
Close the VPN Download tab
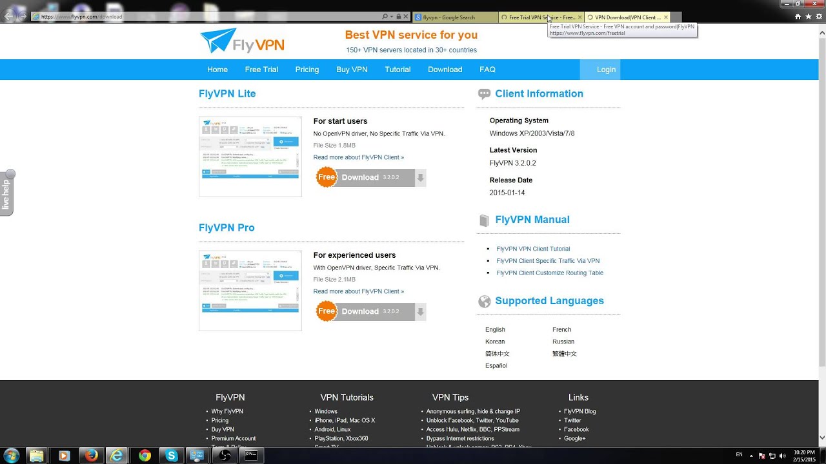[x=665, y=17]
